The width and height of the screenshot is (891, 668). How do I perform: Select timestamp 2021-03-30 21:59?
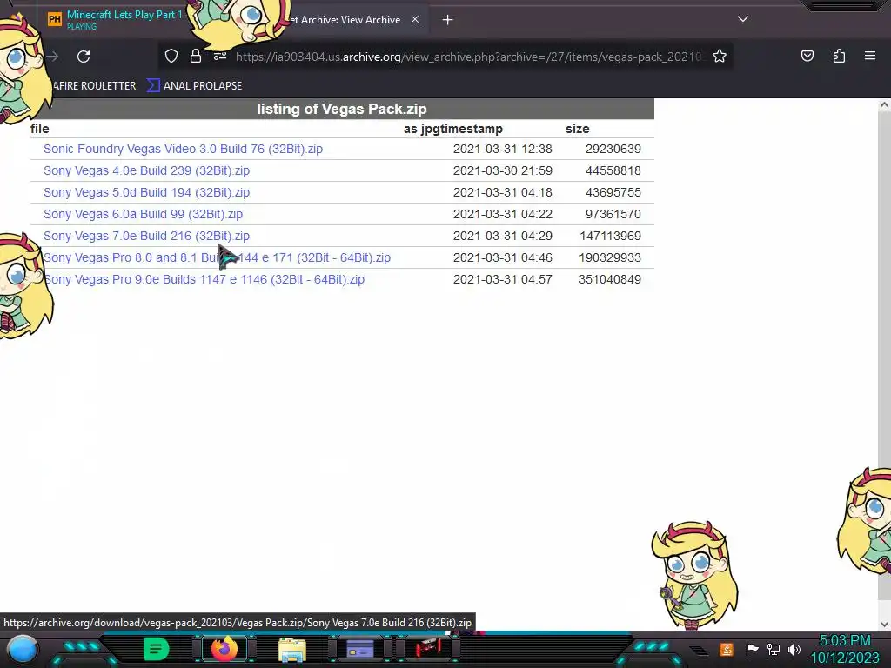pyautogui.click(x=502, y=170)
